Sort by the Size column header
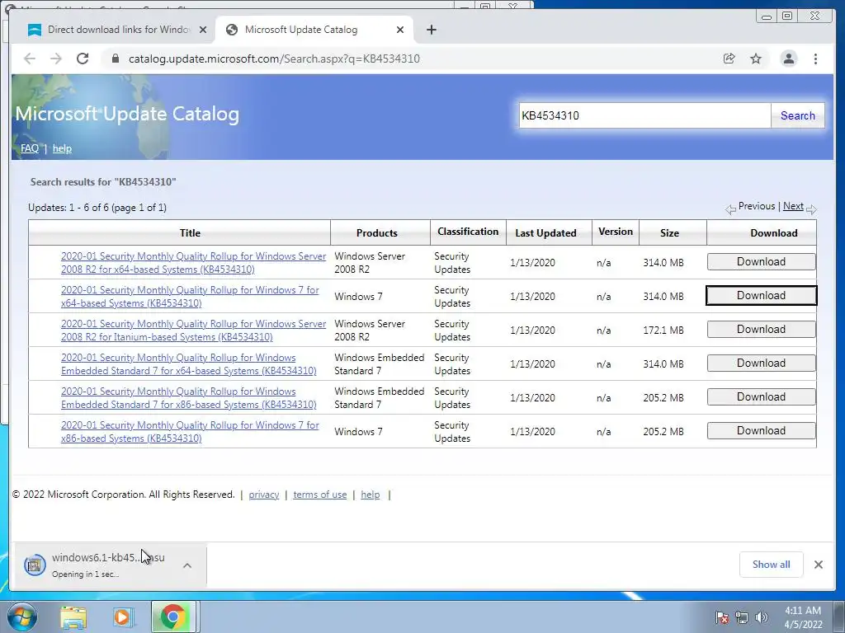 click(x=669, y=232)
